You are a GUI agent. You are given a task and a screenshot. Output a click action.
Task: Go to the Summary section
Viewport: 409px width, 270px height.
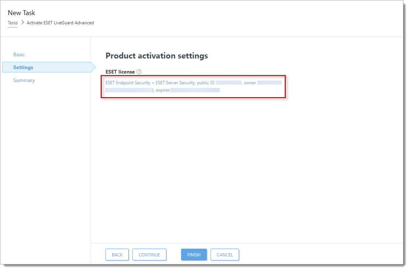point(24,80)
